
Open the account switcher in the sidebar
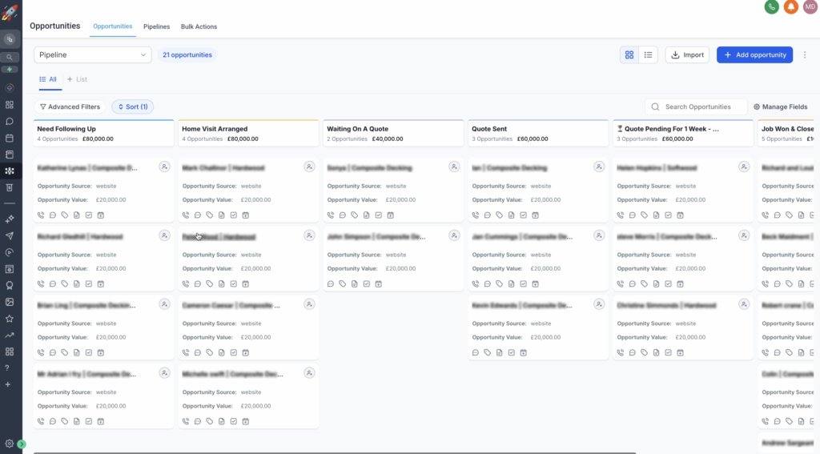pos(10,39)
